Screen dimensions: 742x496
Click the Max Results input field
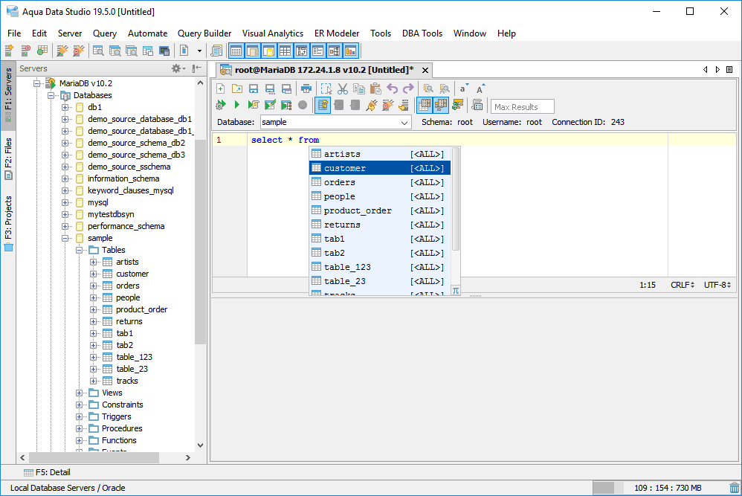click(523, 106)
